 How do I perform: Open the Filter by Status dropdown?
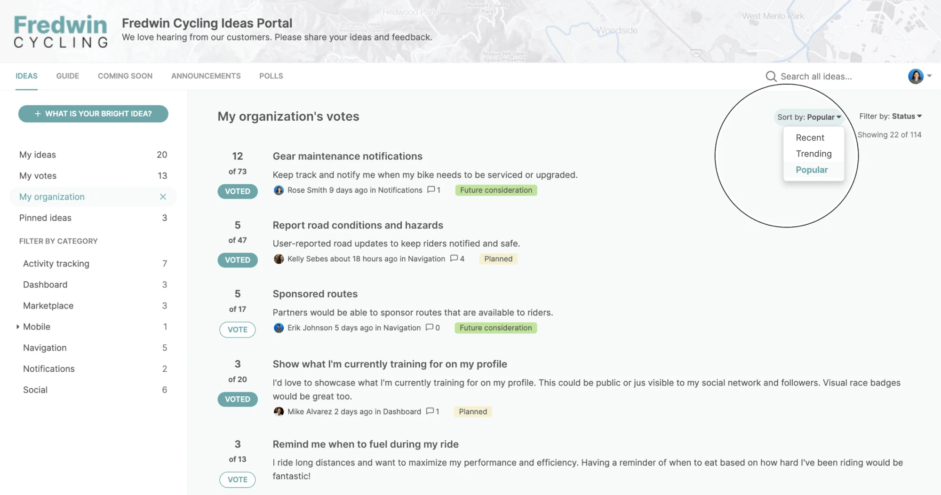(890, 116)
